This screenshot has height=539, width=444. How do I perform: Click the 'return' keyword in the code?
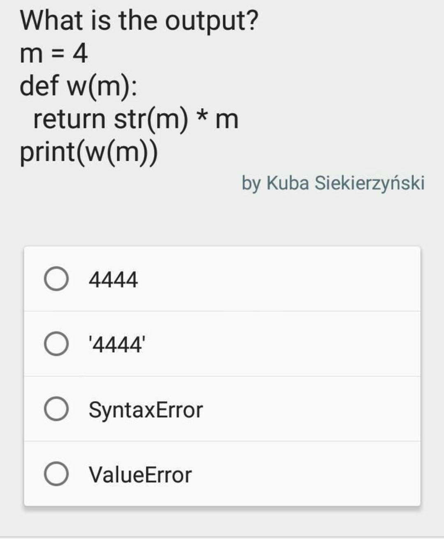click(x=69, y=119)
